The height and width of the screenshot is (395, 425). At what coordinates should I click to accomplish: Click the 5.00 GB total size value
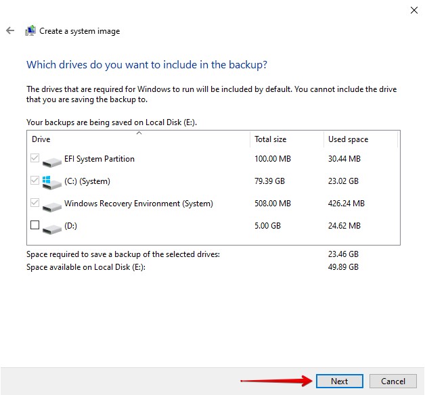(267, 226)
